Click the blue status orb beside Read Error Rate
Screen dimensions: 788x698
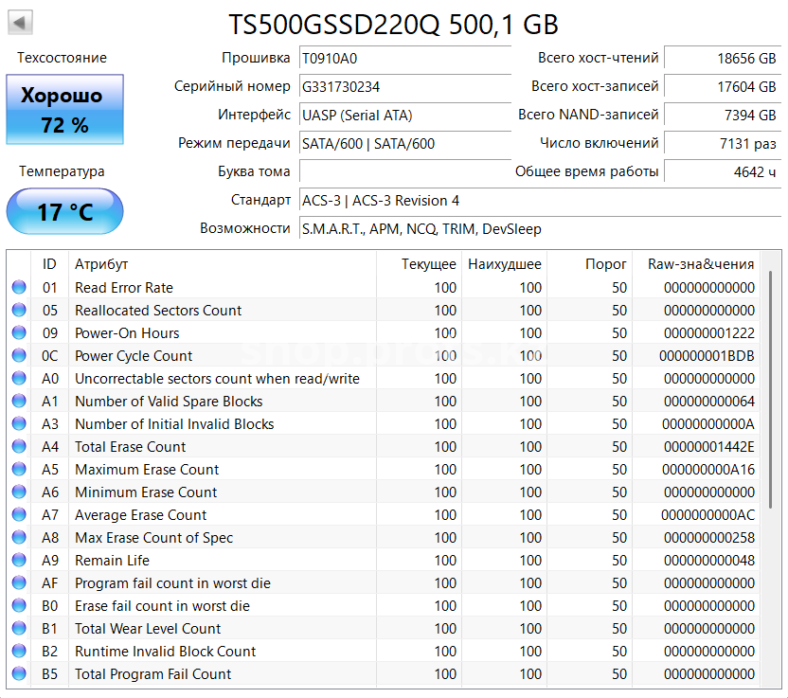tap(18, 288)
